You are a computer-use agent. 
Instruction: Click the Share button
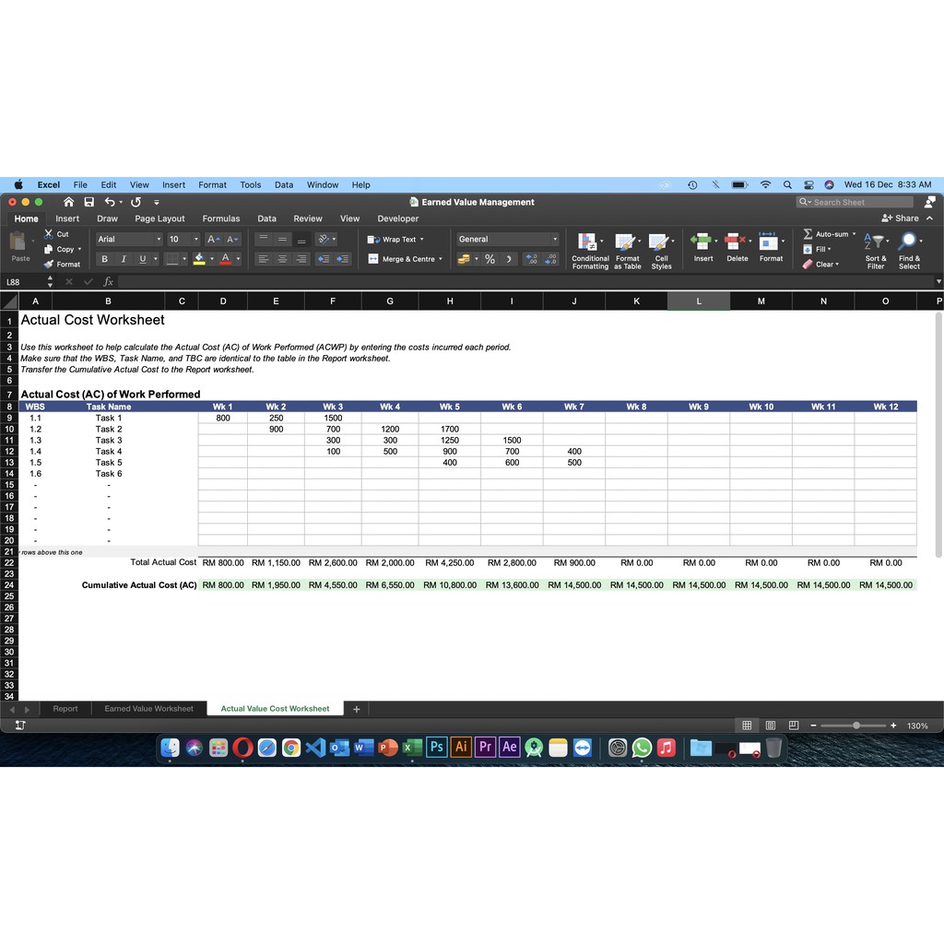point(900,218)
